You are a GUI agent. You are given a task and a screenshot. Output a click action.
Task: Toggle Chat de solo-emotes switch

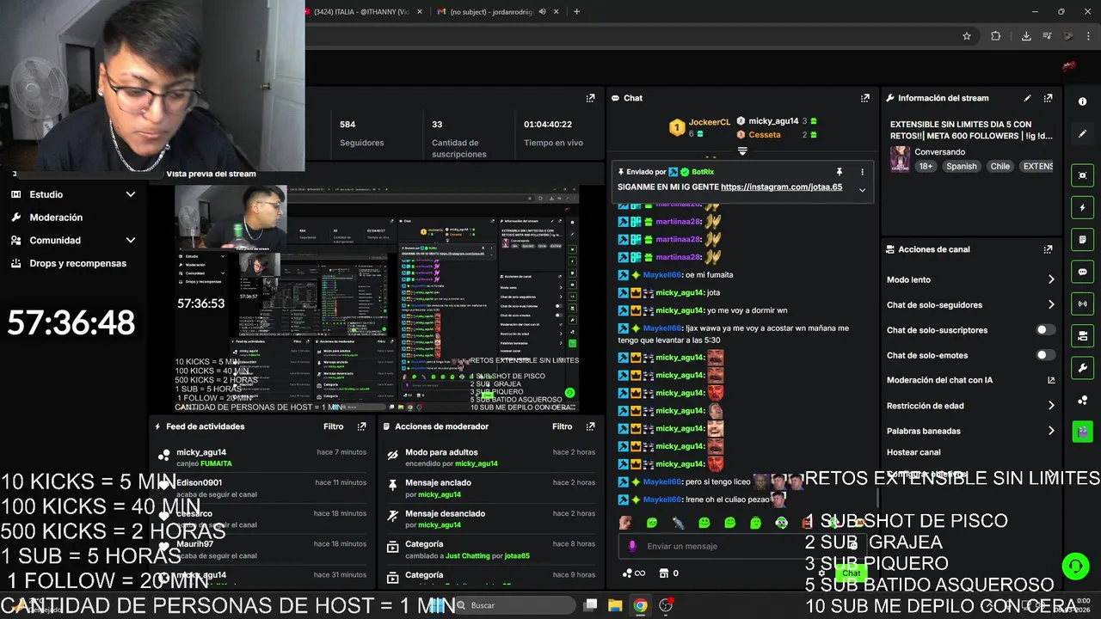coord(1045,355)
